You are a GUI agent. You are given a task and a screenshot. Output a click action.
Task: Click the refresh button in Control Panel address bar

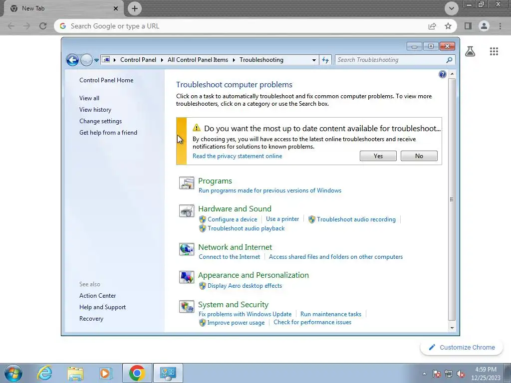pyautogui.click(x=325, y=60)
